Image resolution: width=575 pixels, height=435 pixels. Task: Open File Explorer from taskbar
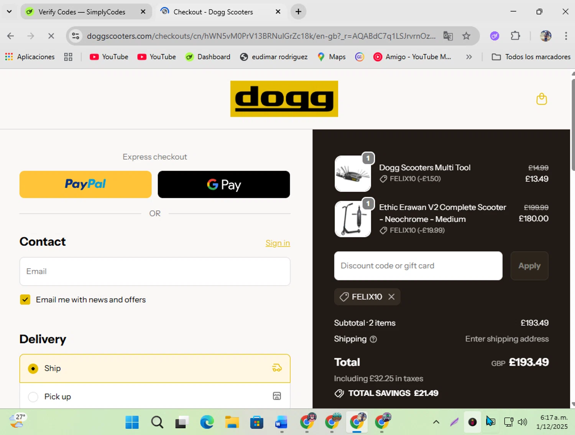(232, 422)
